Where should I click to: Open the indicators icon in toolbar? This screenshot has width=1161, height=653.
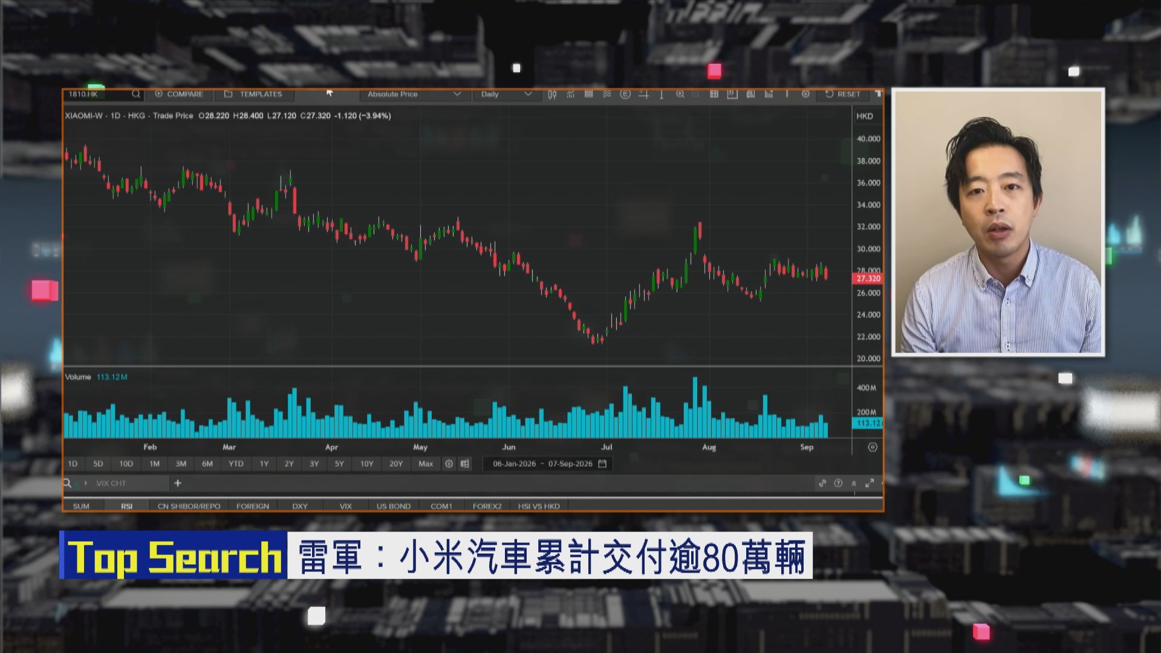click(x=570, y=94)
